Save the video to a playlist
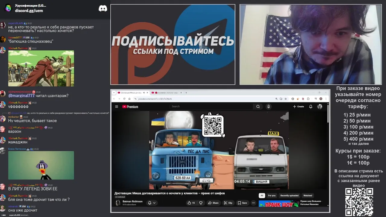This screenshot has height=217, width=386. [x=242, y=203]
